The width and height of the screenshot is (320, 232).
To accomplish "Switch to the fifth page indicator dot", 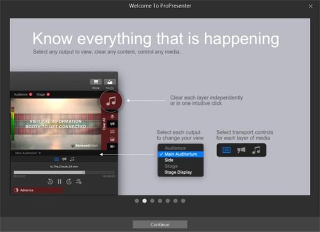I will 168,201.
